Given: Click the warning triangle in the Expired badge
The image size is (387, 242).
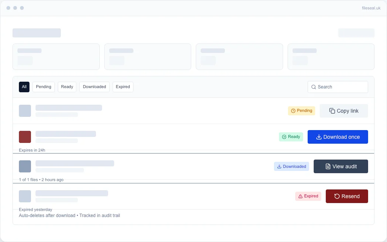Looking at the screenshot, I should tap(300, 196).
